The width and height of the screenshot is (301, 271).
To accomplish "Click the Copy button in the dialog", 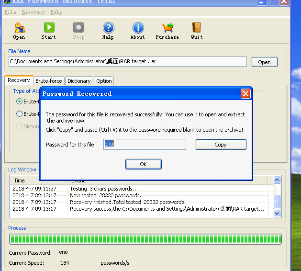I will tap(221, 145).
